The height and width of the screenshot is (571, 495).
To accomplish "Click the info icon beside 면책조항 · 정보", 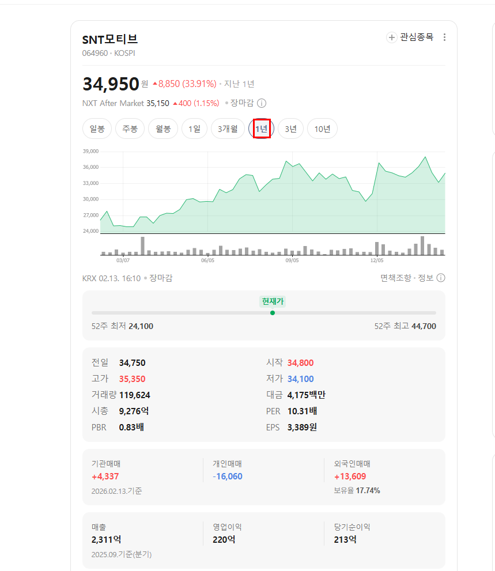I will [x=441, y=278].
